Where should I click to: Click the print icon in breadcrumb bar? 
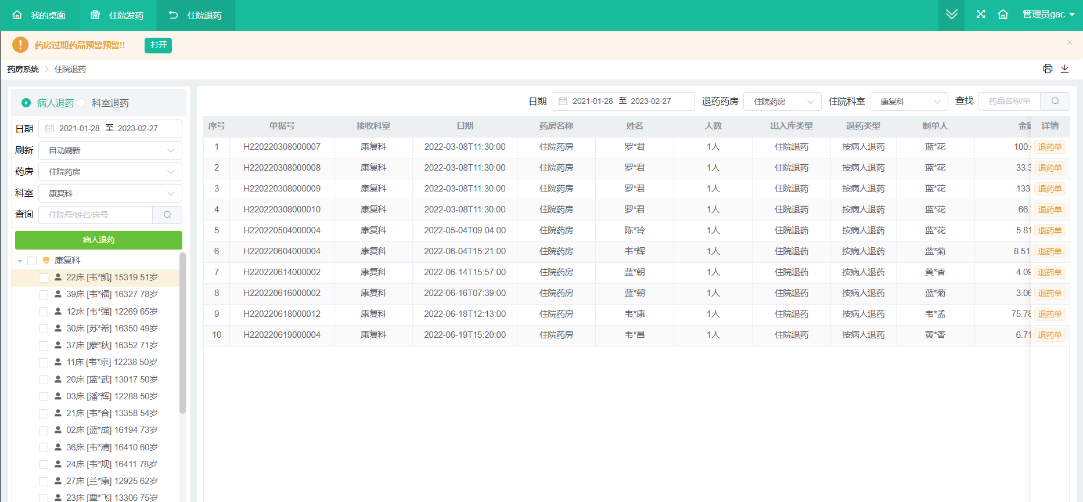[1048, 69]
